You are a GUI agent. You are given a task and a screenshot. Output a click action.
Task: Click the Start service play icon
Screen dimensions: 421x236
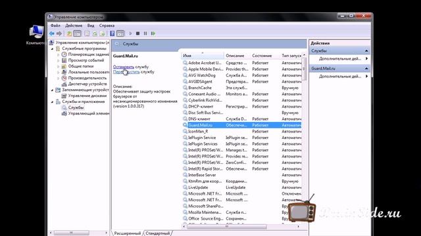click(130, 33)
